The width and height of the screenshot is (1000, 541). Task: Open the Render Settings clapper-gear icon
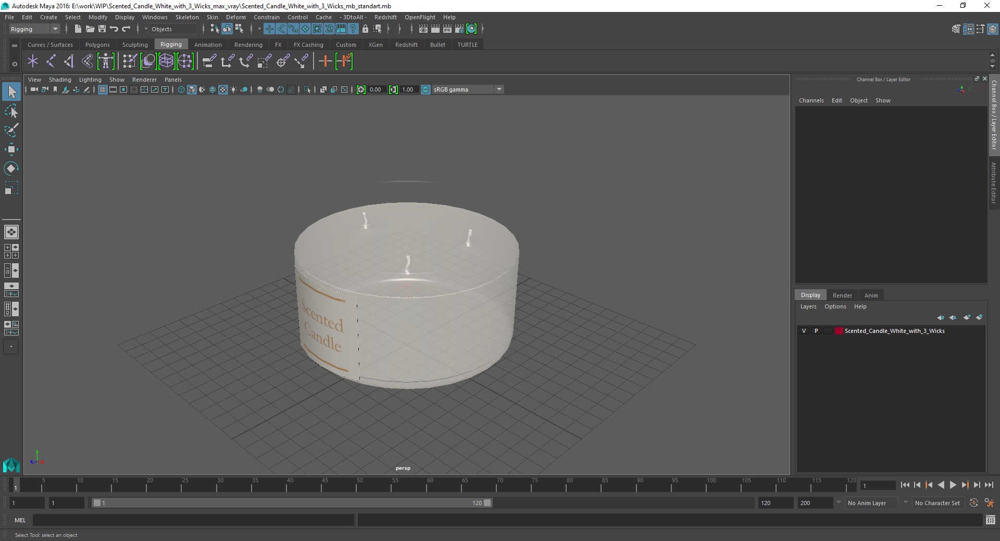(x=459, y=29)
